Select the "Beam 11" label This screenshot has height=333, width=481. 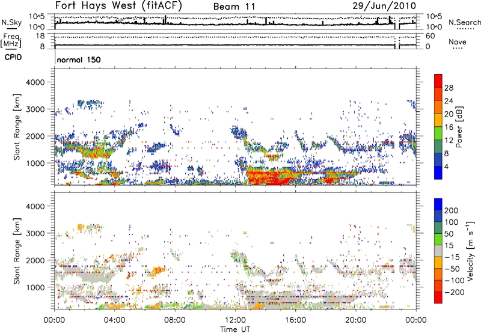(234, 7)
